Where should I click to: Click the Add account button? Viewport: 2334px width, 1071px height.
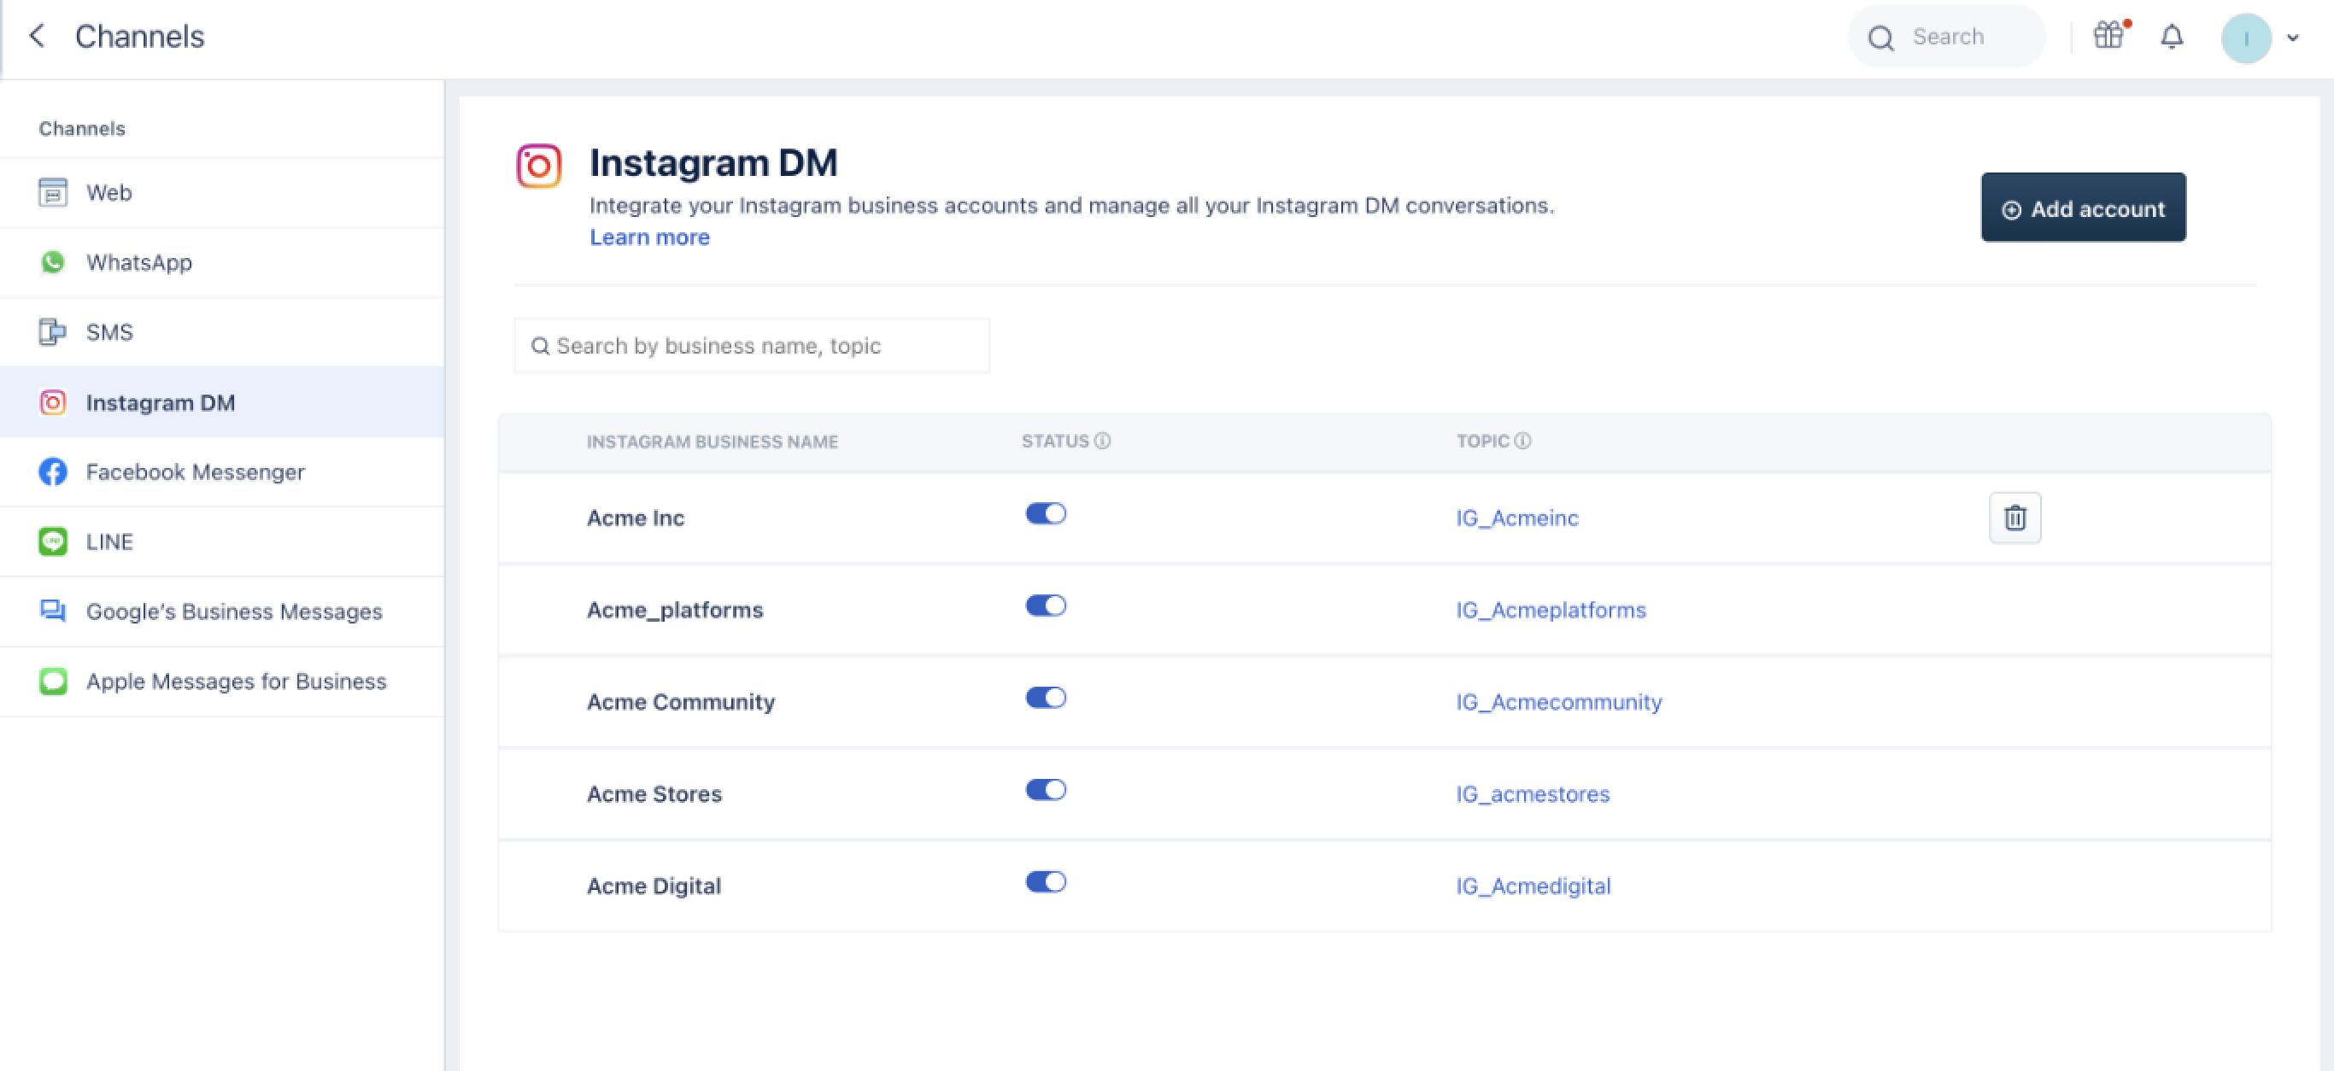[2082, 208]
